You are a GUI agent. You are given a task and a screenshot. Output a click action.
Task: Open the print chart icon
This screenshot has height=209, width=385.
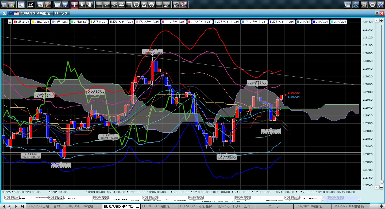372,5
